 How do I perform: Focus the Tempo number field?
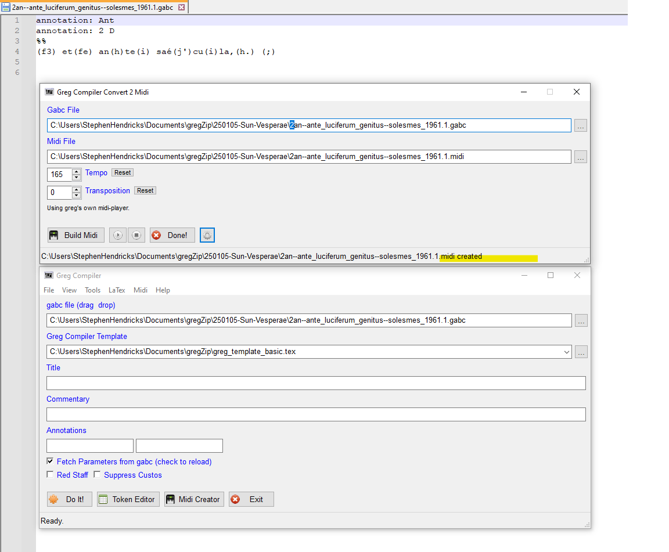(x=60, y=175)
